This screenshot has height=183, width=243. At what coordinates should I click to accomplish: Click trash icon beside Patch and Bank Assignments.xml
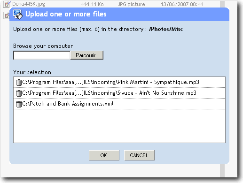tap(19, 104)
